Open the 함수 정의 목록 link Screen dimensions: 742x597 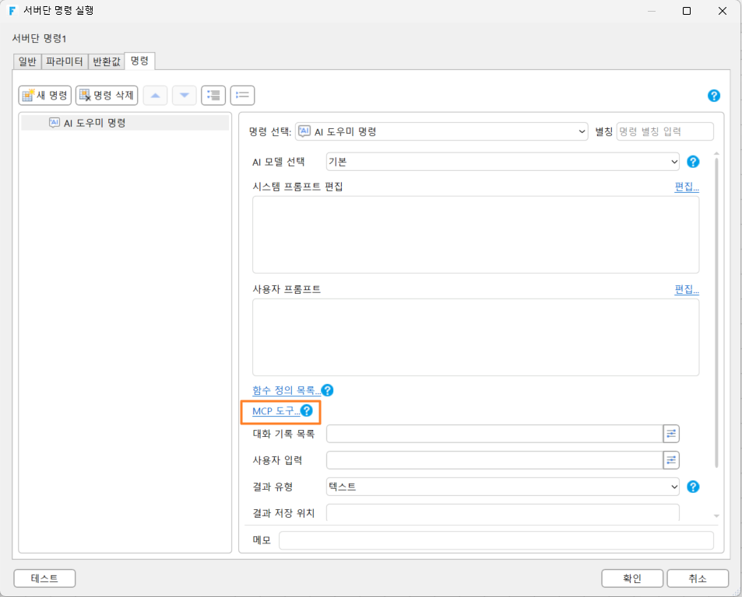[x=287, y=390]
